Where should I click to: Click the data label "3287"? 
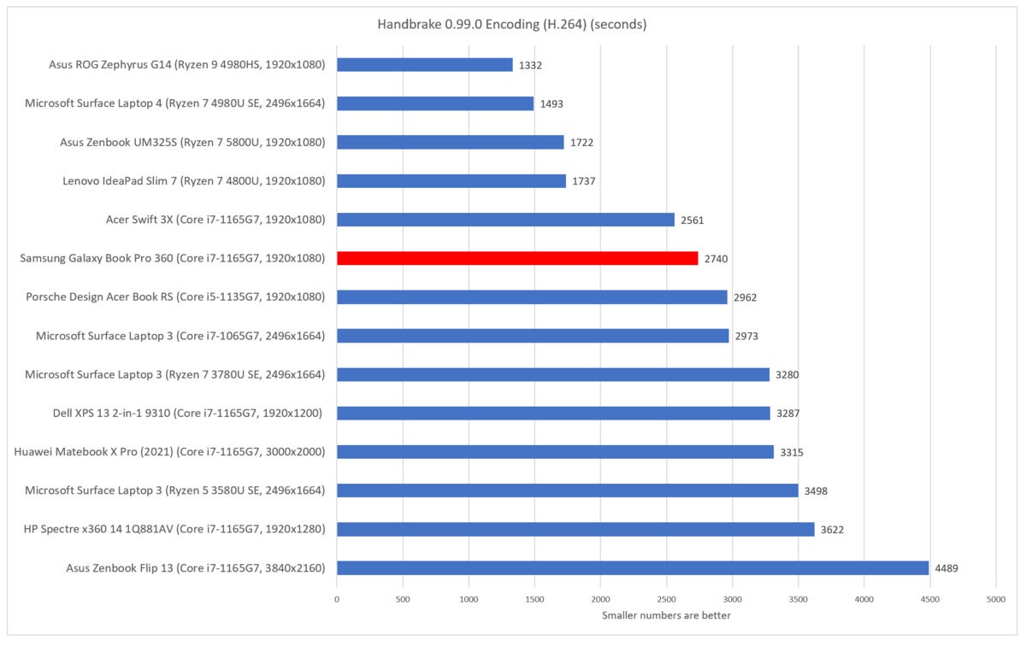pos(788,414)
